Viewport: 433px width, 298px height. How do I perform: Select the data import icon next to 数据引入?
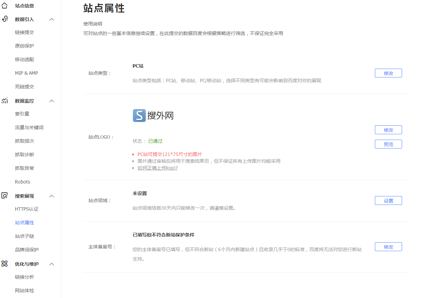4,19
